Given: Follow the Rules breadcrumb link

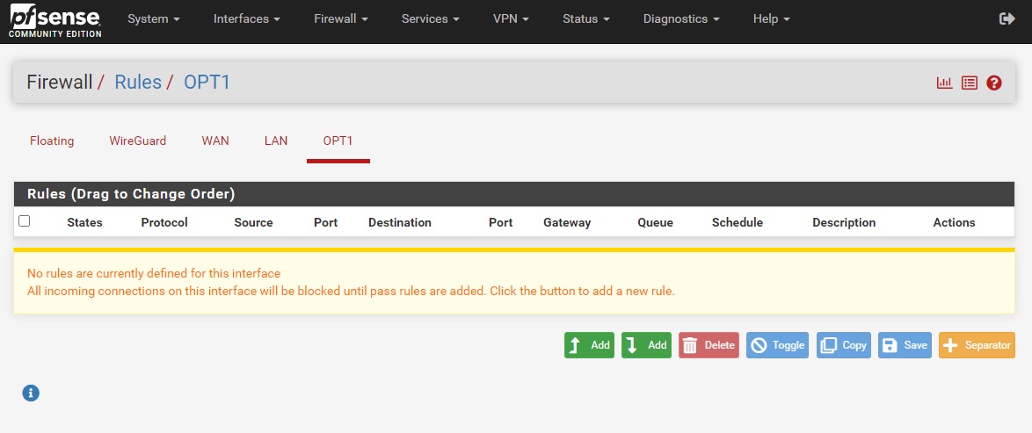Looking at the screenshot, I should (x=138, y=82).
